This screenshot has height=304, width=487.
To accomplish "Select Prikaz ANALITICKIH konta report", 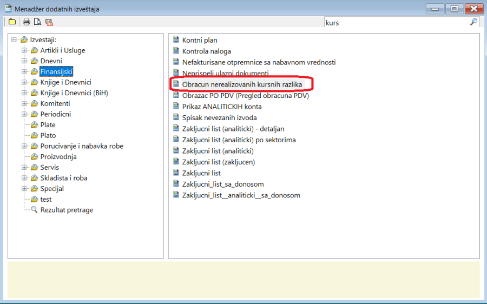I will pyautogui.click(x=222, y=107).
